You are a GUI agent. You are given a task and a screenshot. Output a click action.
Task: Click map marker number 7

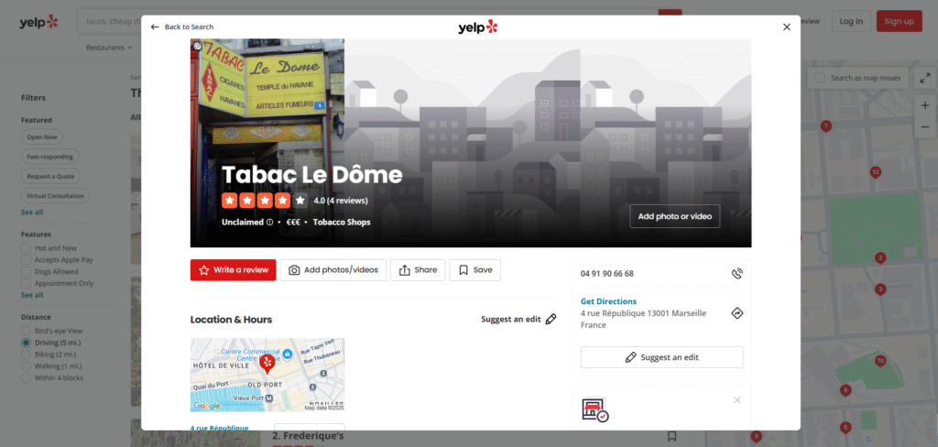[825, 126]
